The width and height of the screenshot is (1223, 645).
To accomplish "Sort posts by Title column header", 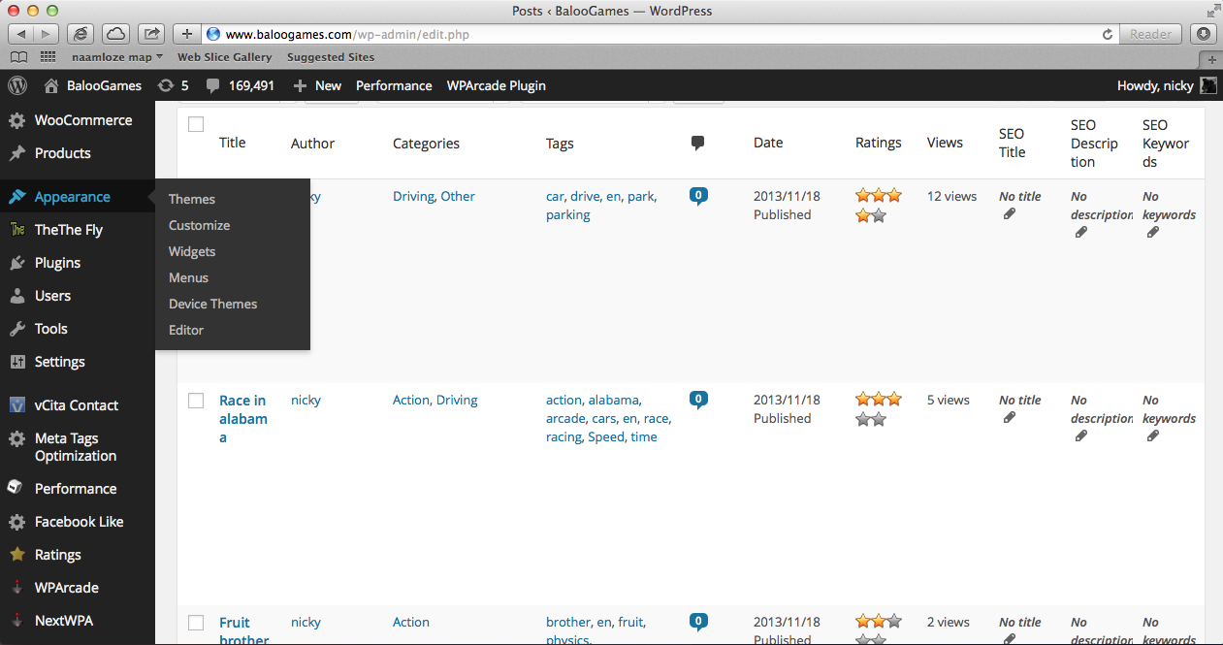I will [233, 143].
